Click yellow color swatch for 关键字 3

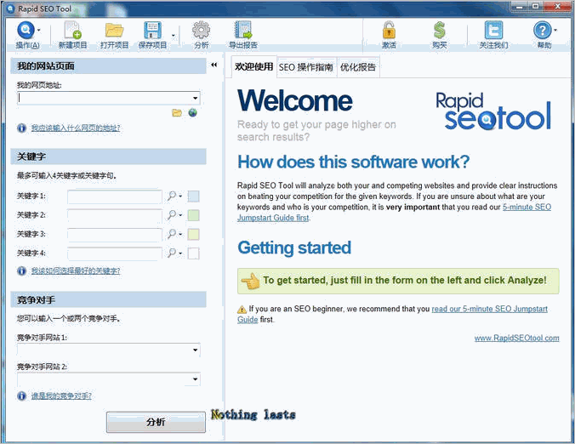click(x=193, y=234)
